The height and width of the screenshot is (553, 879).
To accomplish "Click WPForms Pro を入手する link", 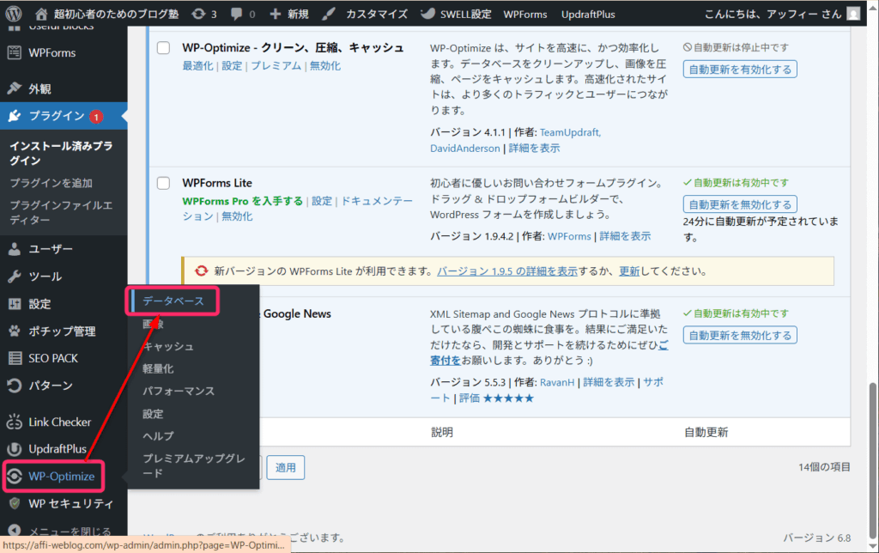I will (242, 201).
